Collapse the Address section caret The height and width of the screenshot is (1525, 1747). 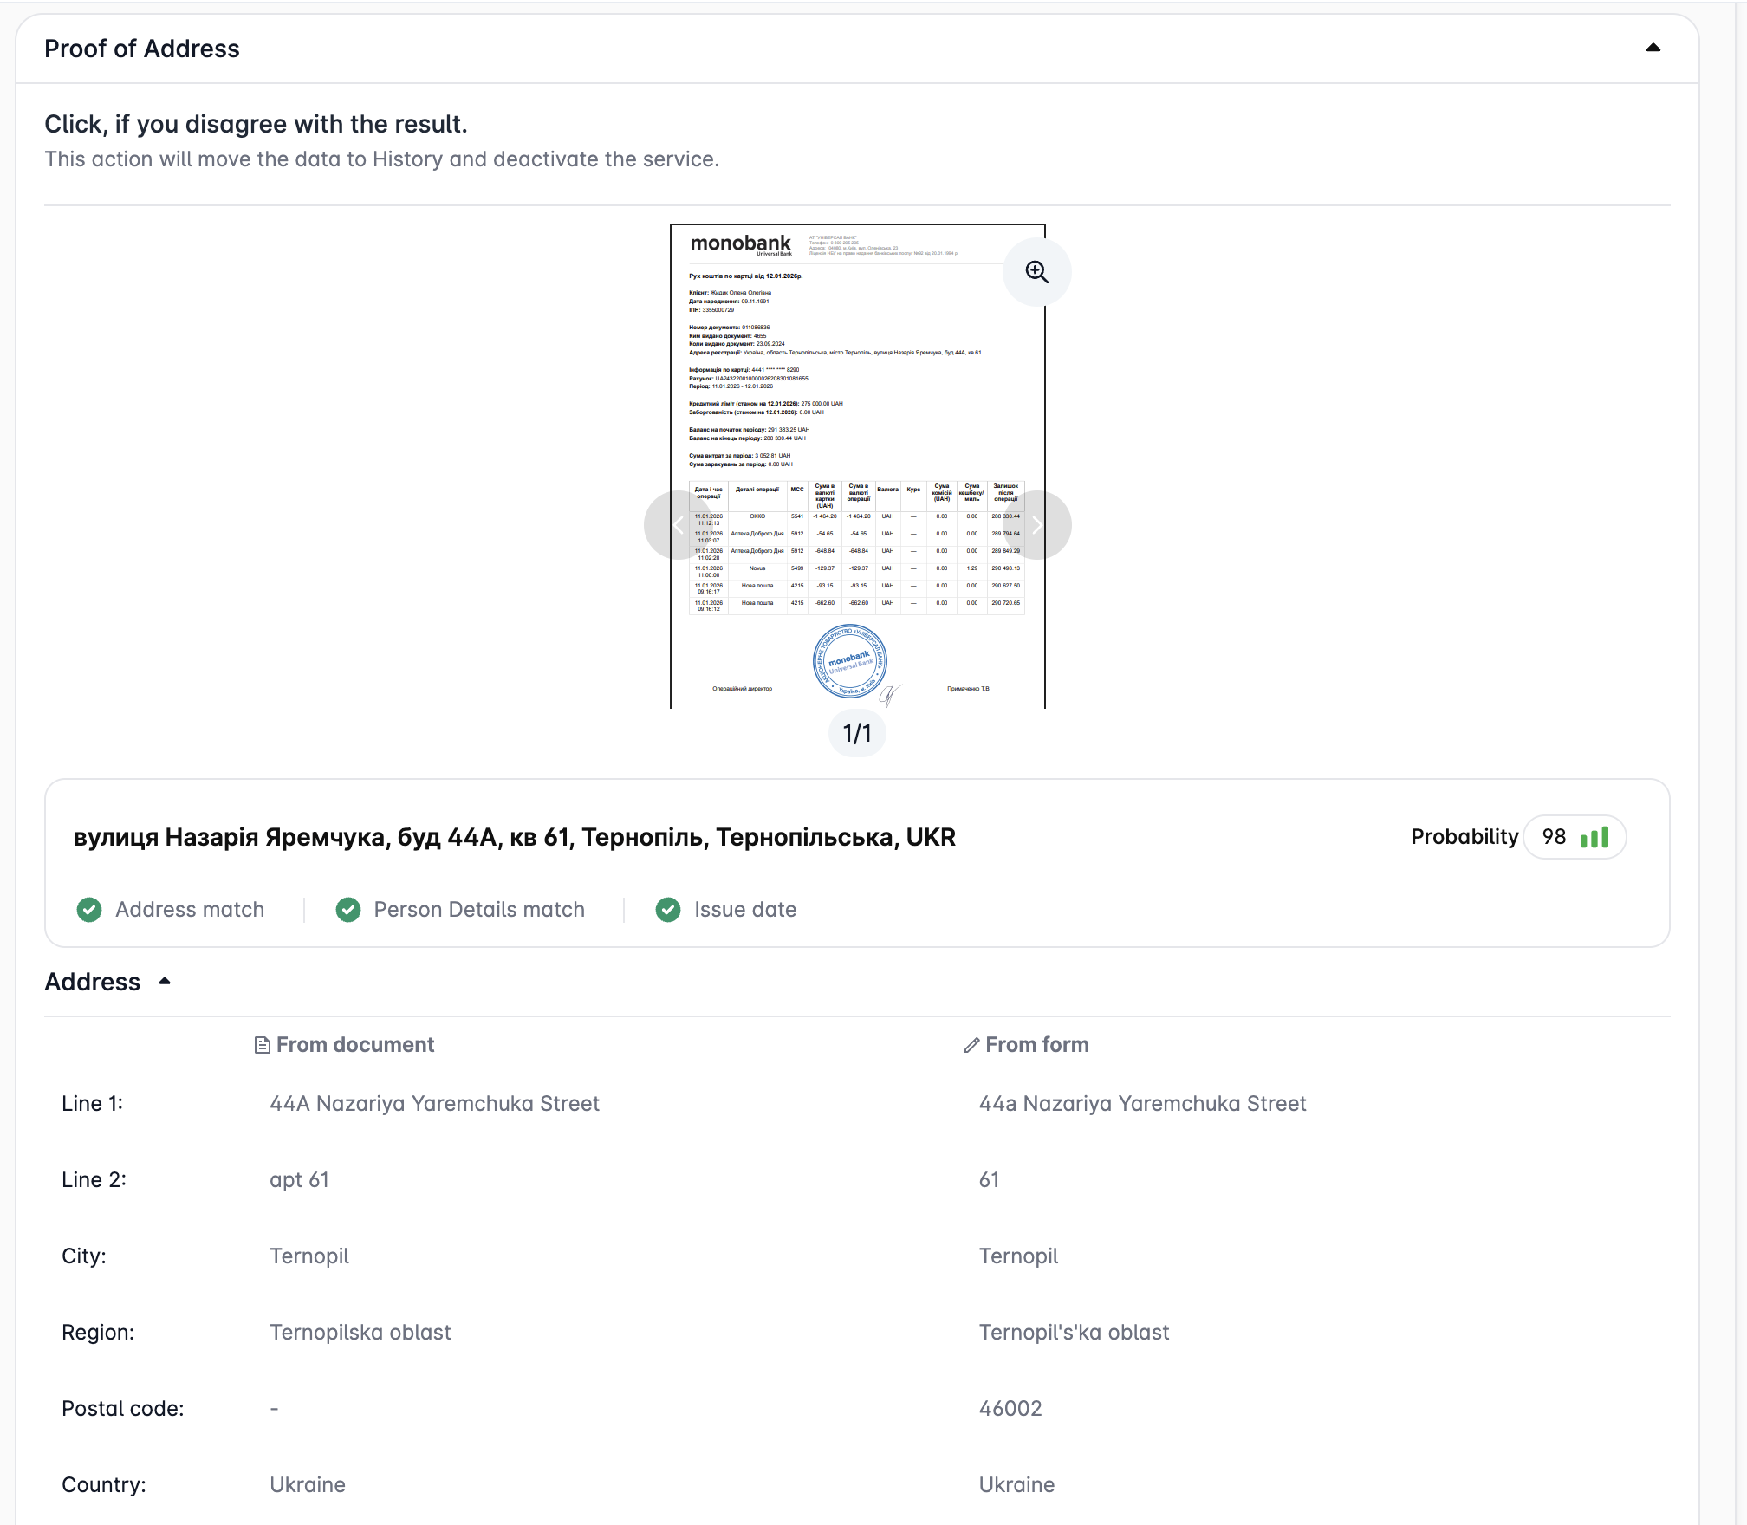tap(165, 982)
